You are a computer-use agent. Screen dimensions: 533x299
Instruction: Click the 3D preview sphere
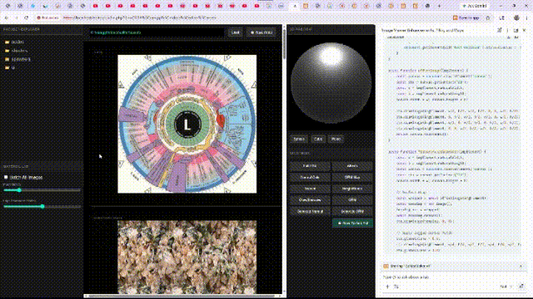[x=331, y=83]
